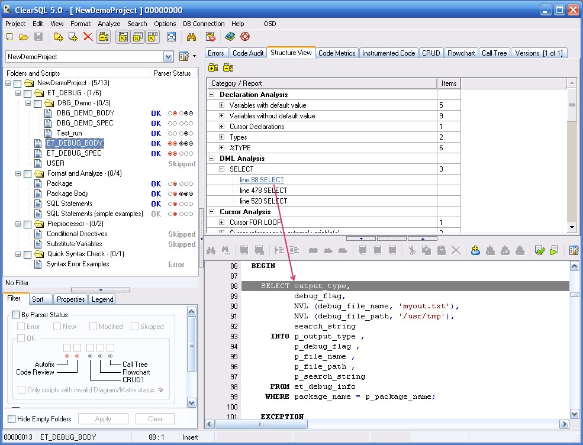This screenshot has height=445, width=583.
Task: Select the Cut icon in code editor toolbar
Action: click(x=413, y=250)
